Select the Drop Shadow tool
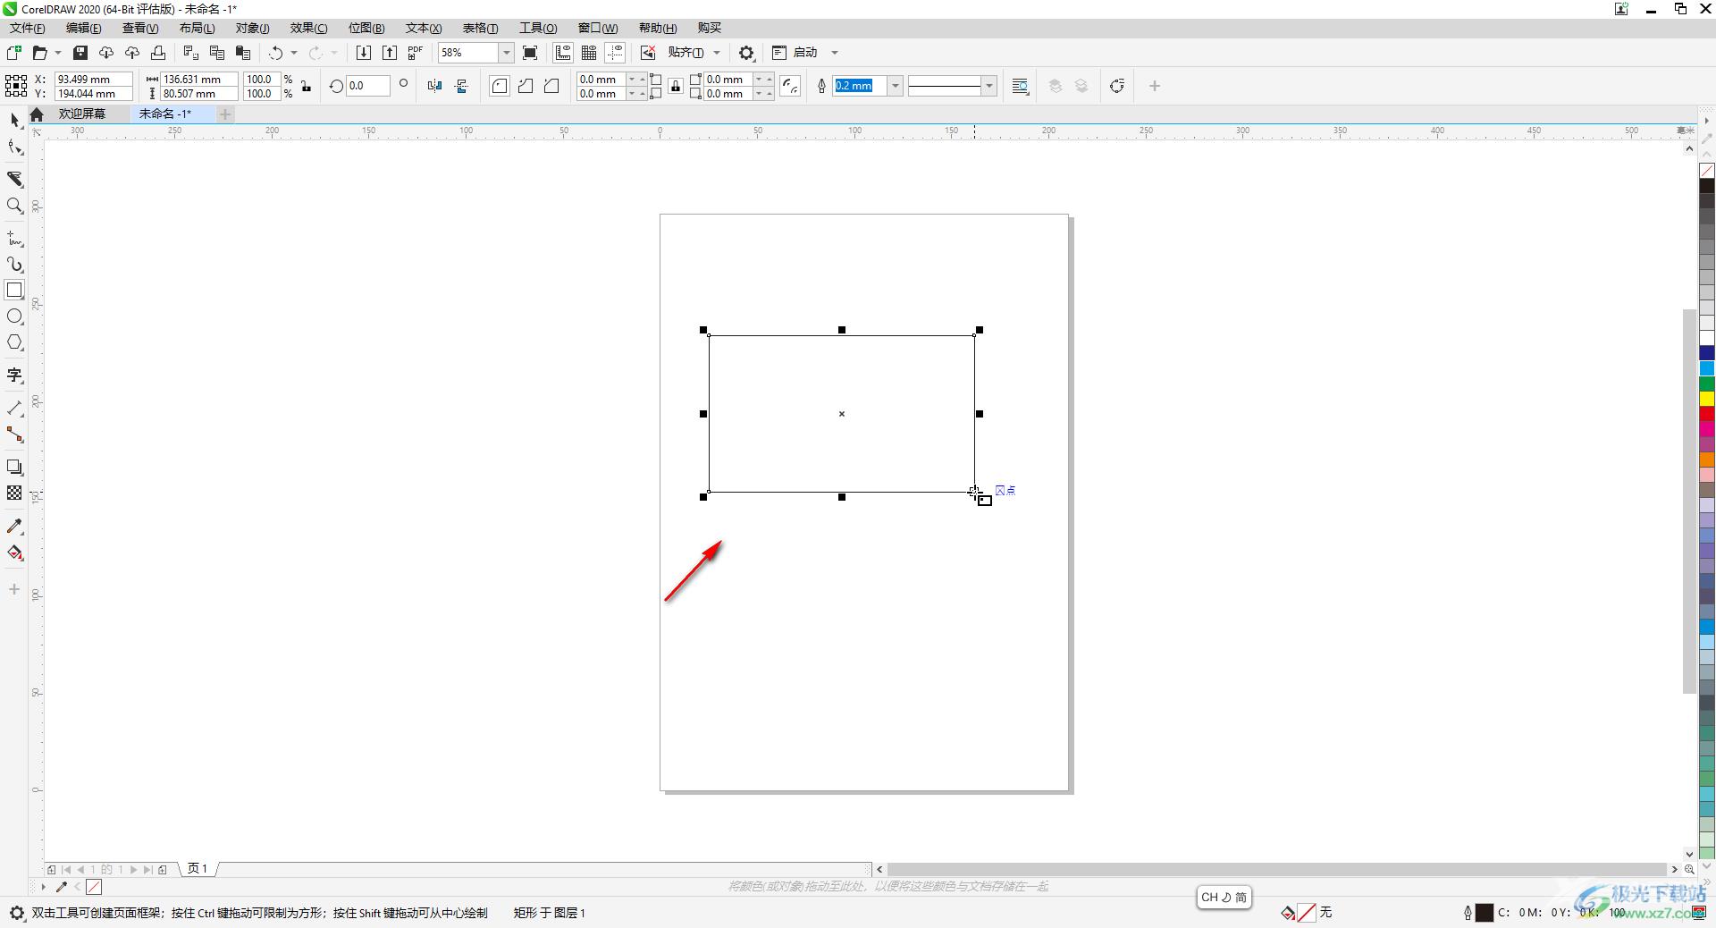This screenshot has width=1716, height=928. 14,468
